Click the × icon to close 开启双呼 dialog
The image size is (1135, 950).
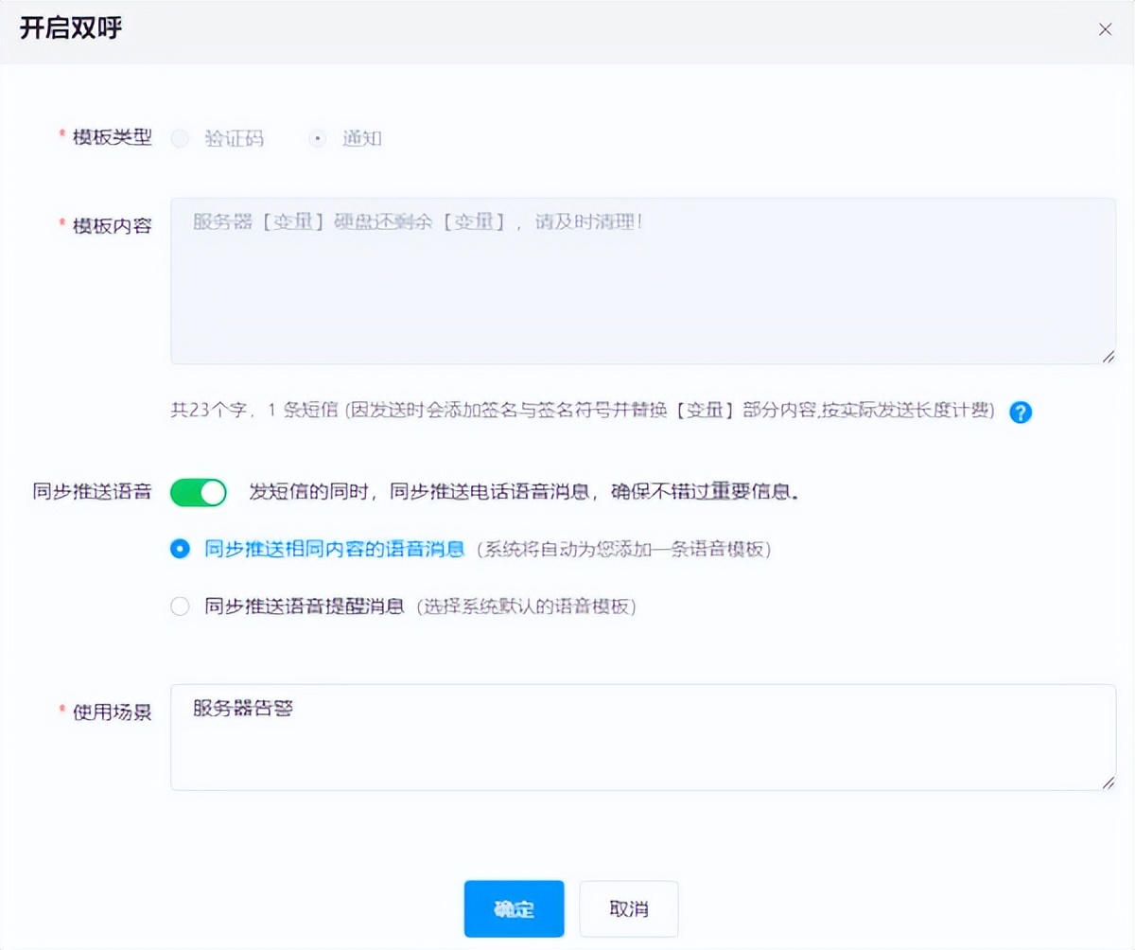click(x=1105, y=29)
